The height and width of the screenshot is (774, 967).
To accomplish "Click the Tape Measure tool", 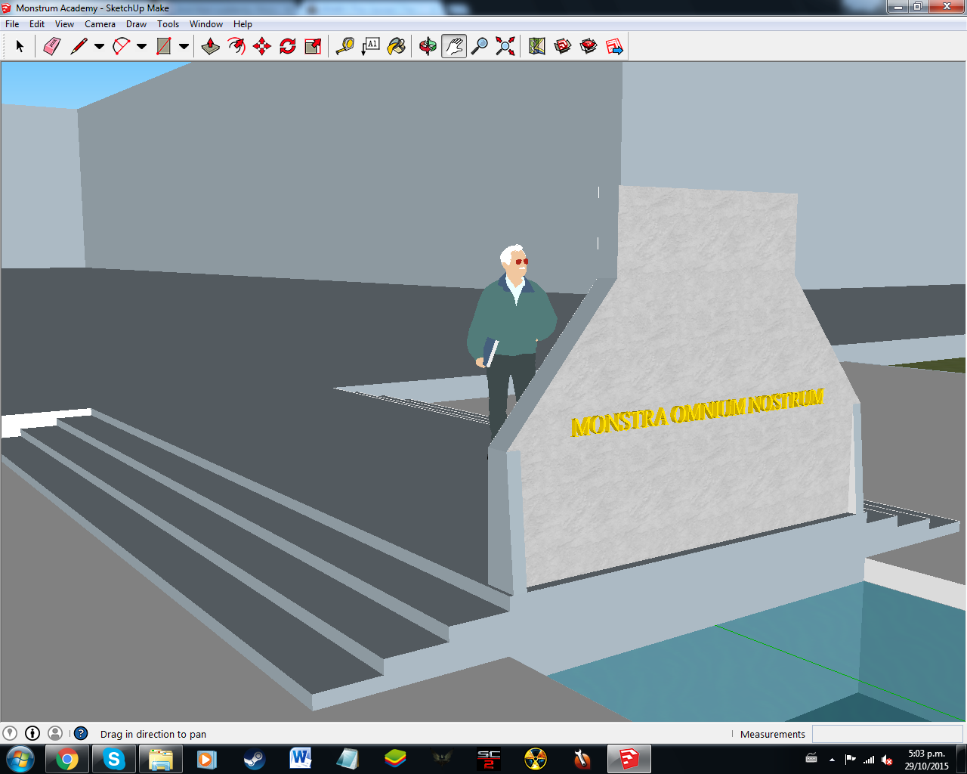I will 345,47.
